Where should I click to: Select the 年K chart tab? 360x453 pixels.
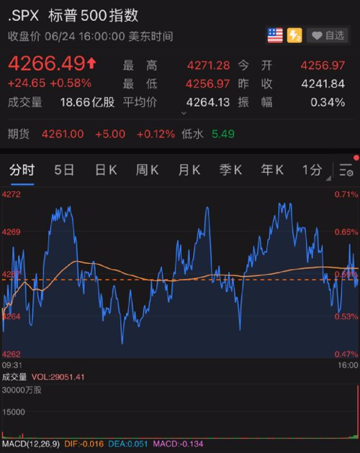pos(272,170)
